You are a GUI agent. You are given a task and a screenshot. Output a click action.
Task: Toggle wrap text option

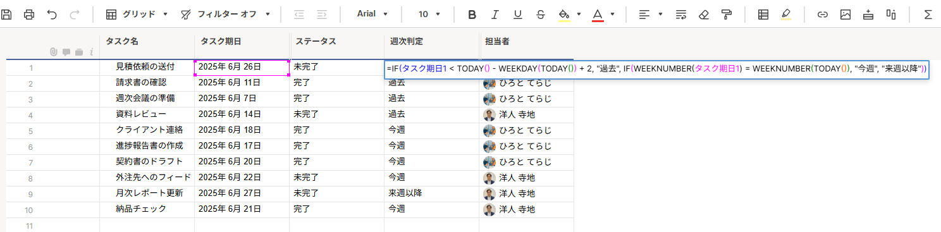tap(681, 14)
